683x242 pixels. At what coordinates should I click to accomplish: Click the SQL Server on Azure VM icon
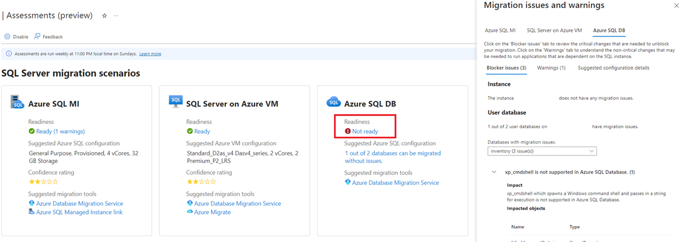click(x=176, y=102)
